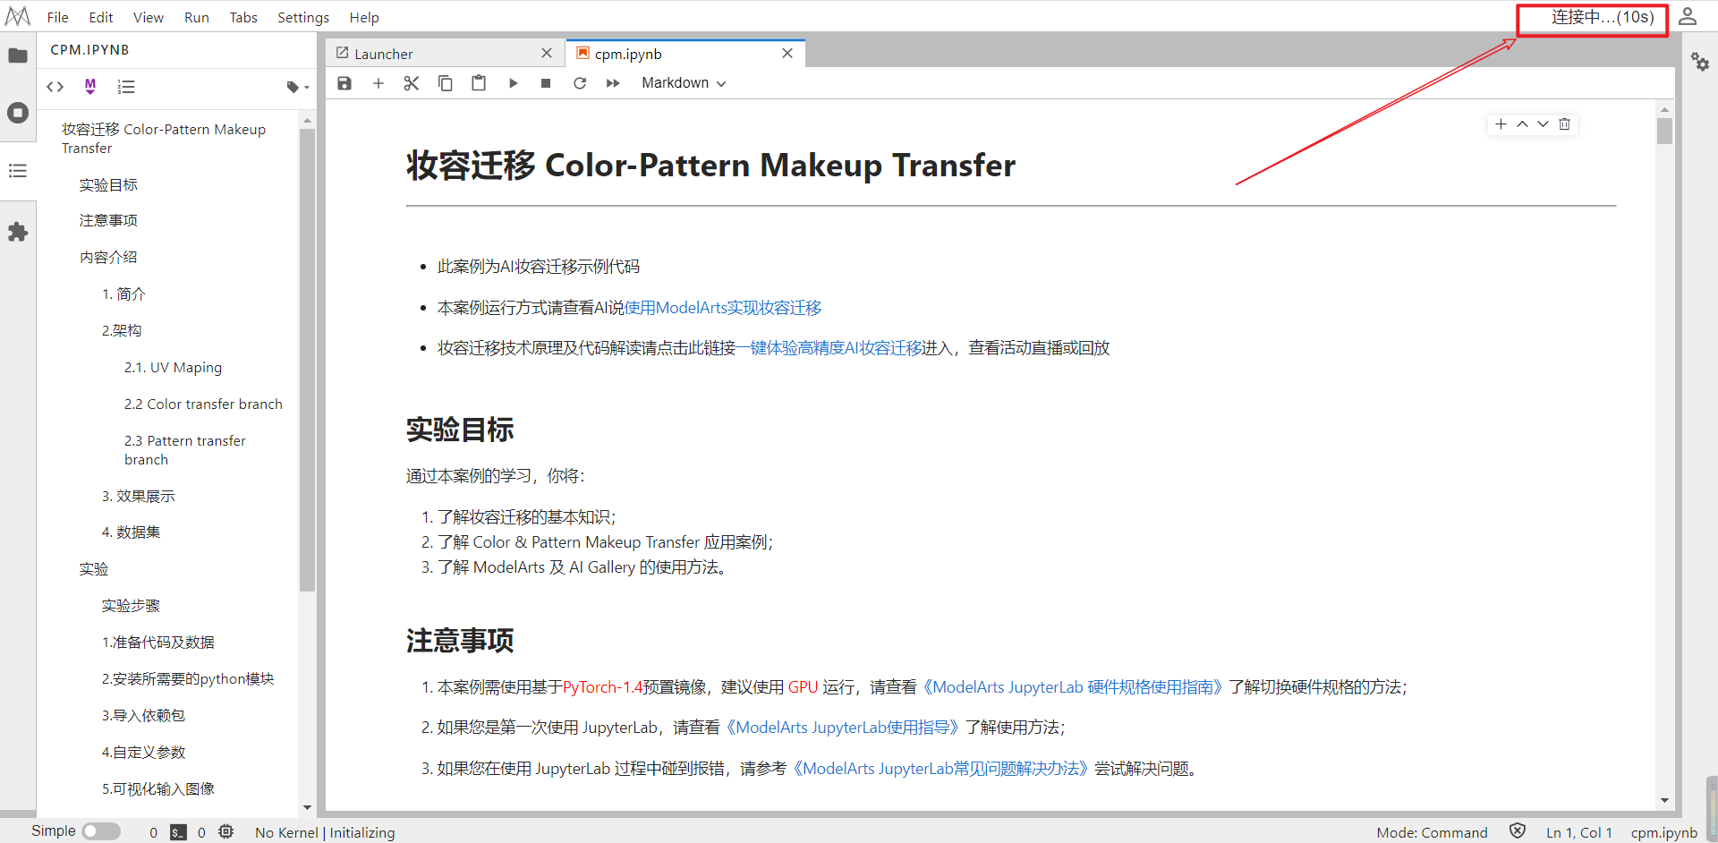
Task: Toggle markdown cells display in TOC panel
Action: [90, 86]
